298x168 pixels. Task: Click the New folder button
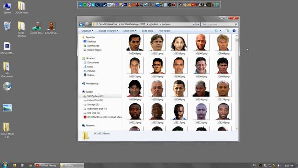[164, 31]
